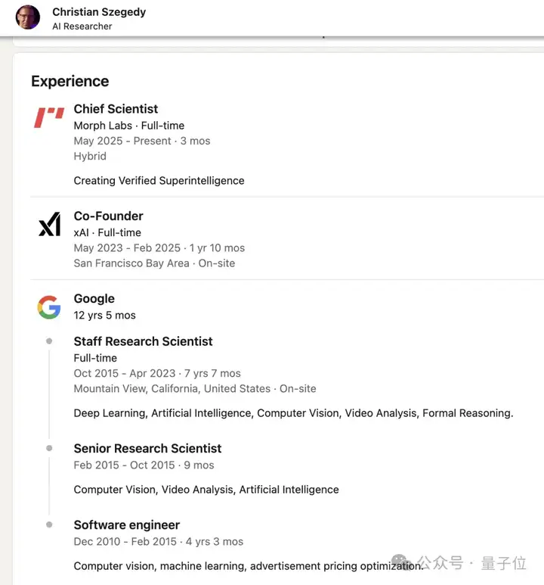Click the WeChat watermark icon
The image size is (544, 585).
[x=401, y=561]
